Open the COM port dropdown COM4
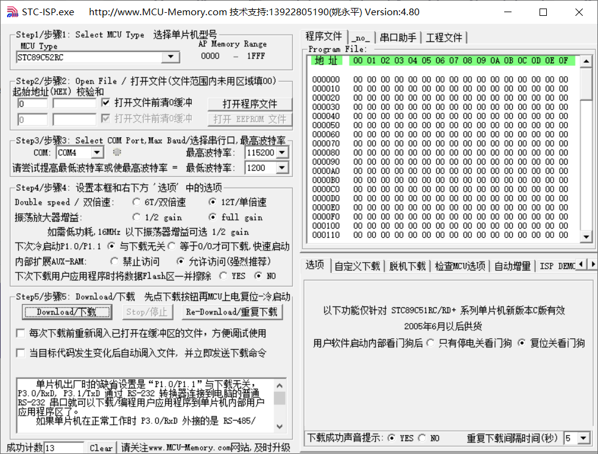The height and width of the screenshot is (454, 598). [97, 152]
